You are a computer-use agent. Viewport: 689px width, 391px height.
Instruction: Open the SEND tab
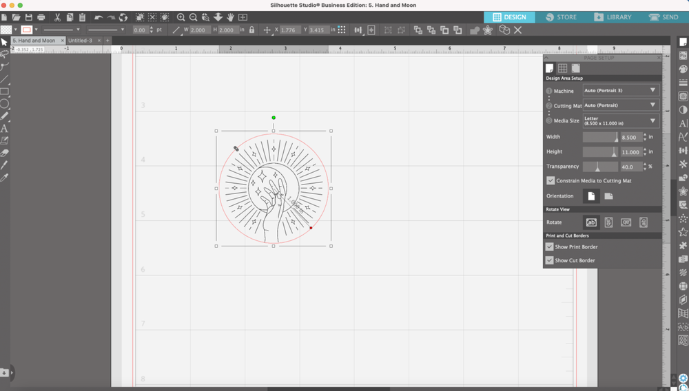tap(664, 17)
